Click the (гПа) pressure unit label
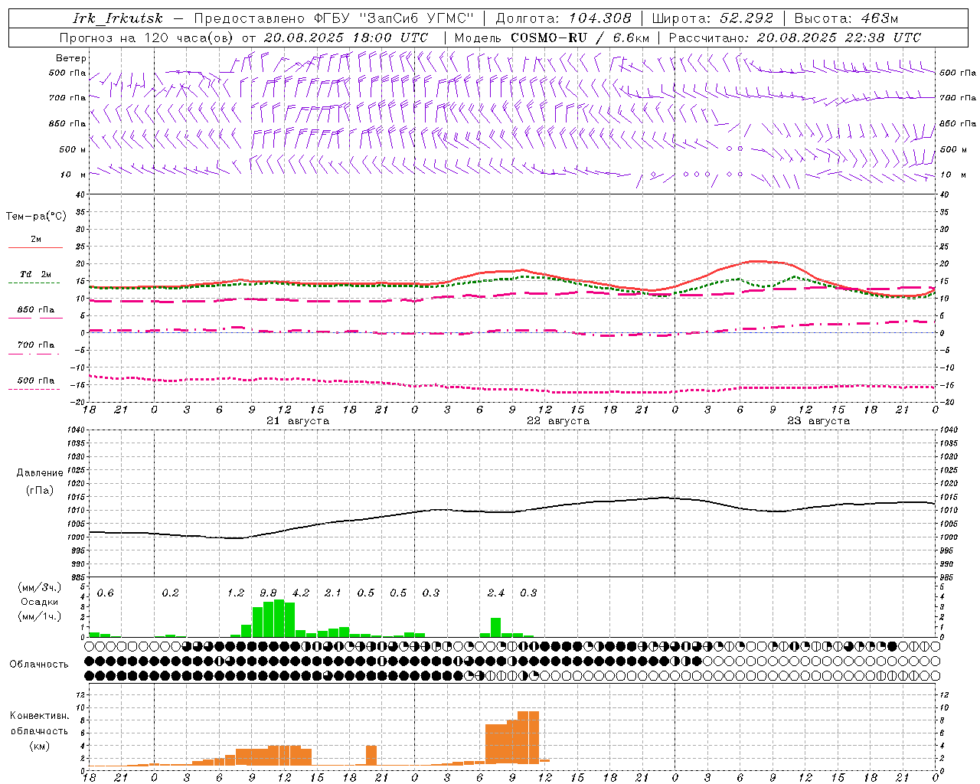Screen dimensions: 980x784 pos(40,490)
